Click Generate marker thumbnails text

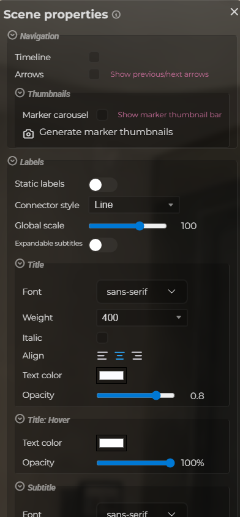(x=106, y=132)
